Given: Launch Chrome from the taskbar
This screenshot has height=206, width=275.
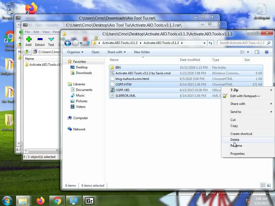Looking at the screenshot, I should click(x=57, y=201).
